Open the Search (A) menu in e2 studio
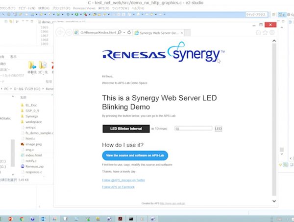 pyautogui.click(x=44, y=8)
